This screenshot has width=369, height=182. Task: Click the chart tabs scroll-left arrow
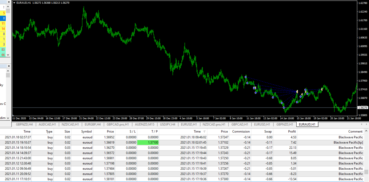point(362,124)
